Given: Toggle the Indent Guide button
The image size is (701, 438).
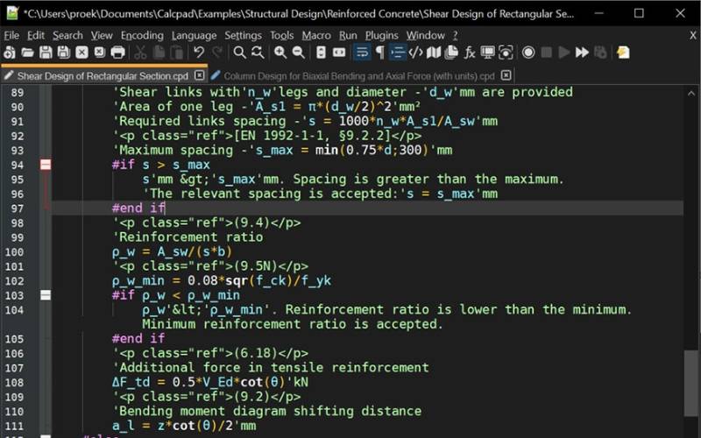Looking at the screenshot, I should tap(399, 53).
